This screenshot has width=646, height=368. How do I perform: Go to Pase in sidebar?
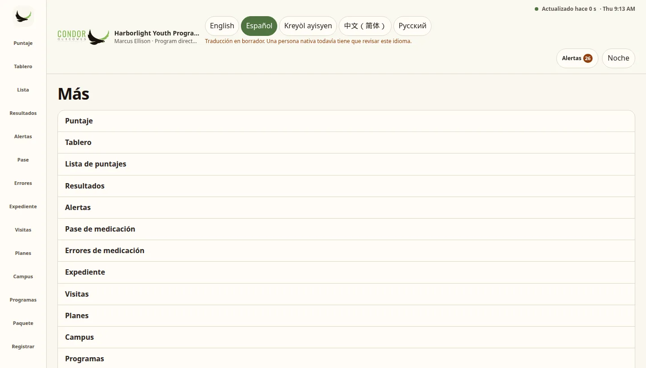23,160
